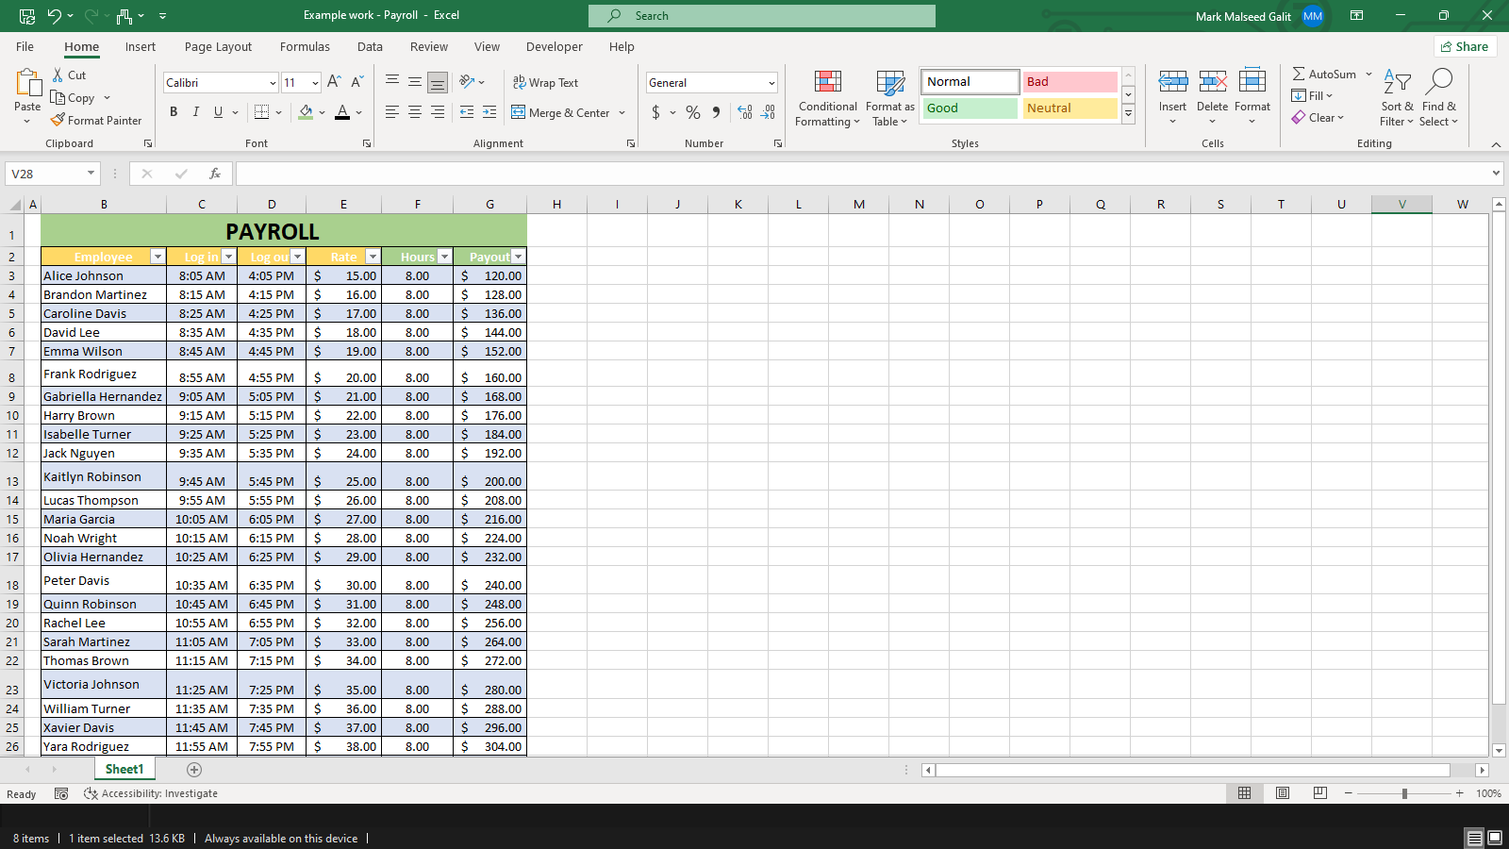Increase font size with the large A

[334, 82]
